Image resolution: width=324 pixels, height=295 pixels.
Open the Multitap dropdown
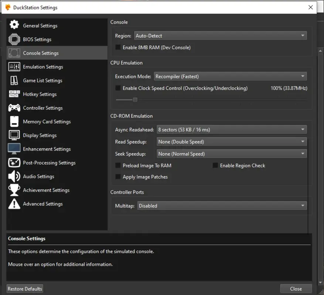(x=222, y=206)
